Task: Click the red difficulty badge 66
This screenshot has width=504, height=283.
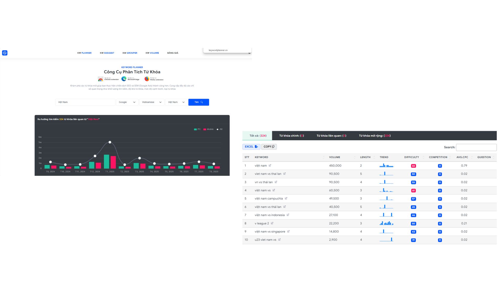Action: (x=413, y=166)
